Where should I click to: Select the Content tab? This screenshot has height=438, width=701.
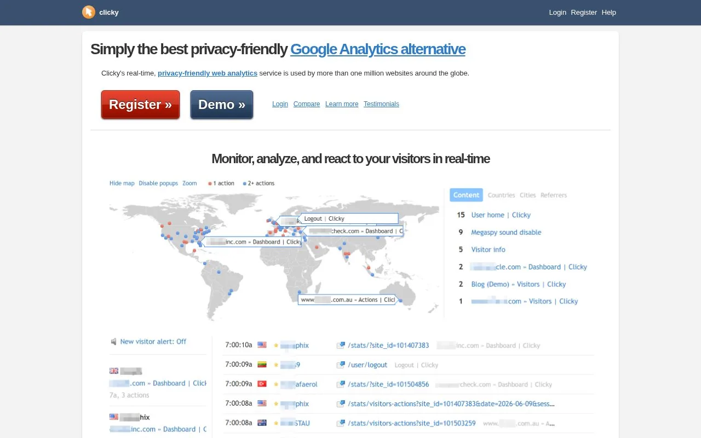[x=467, y=195]
